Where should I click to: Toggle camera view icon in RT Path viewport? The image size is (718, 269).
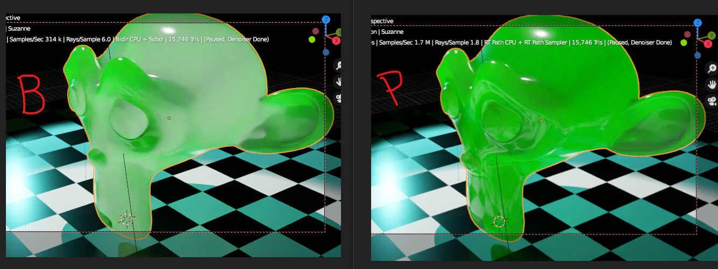[712, 101]
